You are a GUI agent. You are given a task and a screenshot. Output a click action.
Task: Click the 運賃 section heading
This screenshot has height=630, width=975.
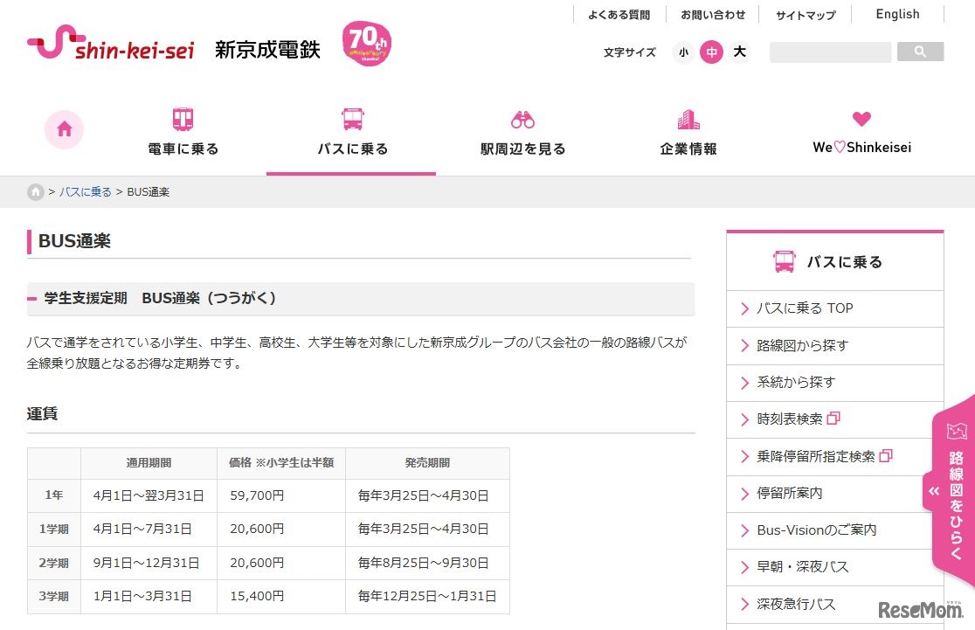coord(42,413)
